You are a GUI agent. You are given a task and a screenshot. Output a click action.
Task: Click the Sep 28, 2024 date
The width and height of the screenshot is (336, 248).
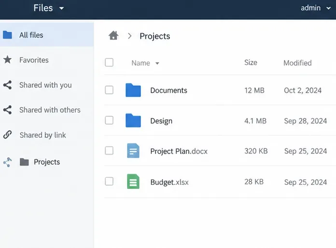coord(306,121)
